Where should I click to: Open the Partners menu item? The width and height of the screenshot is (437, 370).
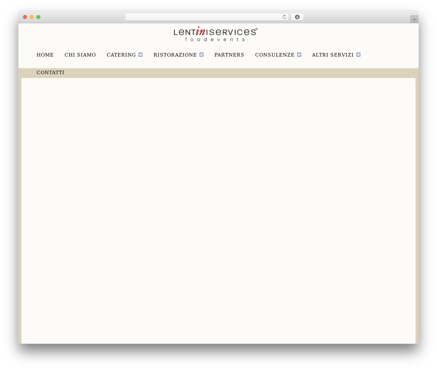(229, 55)
